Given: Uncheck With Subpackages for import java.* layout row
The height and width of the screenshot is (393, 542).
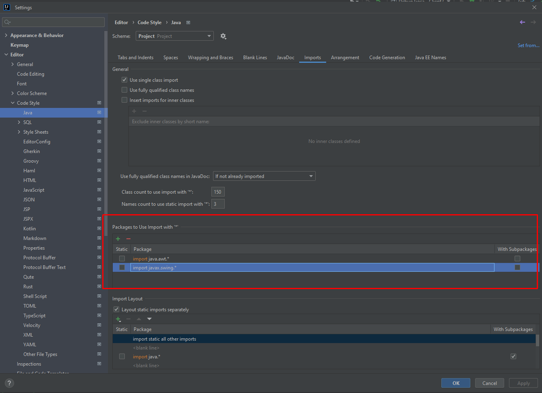Looking at the screenshot, I should [513, 356].
